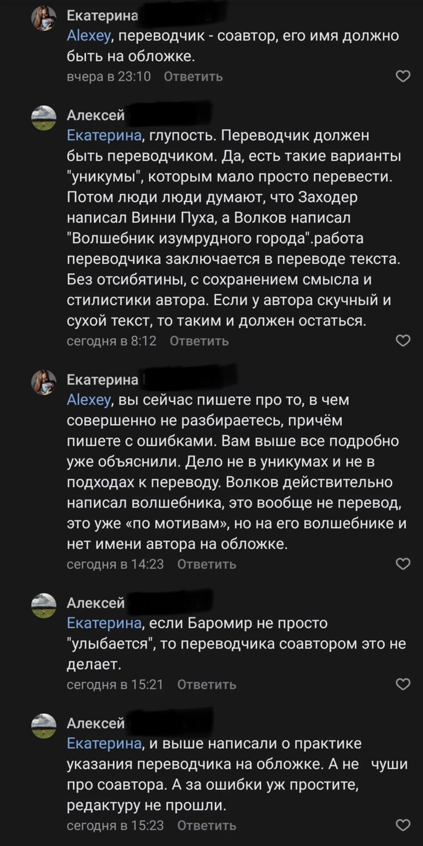
Task: Like the comment posted сегодня в 15:21
Action: coord(402,684)
